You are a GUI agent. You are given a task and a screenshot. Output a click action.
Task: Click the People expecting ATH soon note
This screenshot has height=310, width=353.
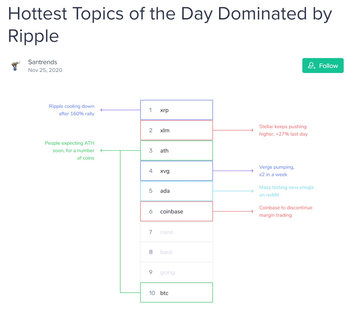(x=70, y=150)
